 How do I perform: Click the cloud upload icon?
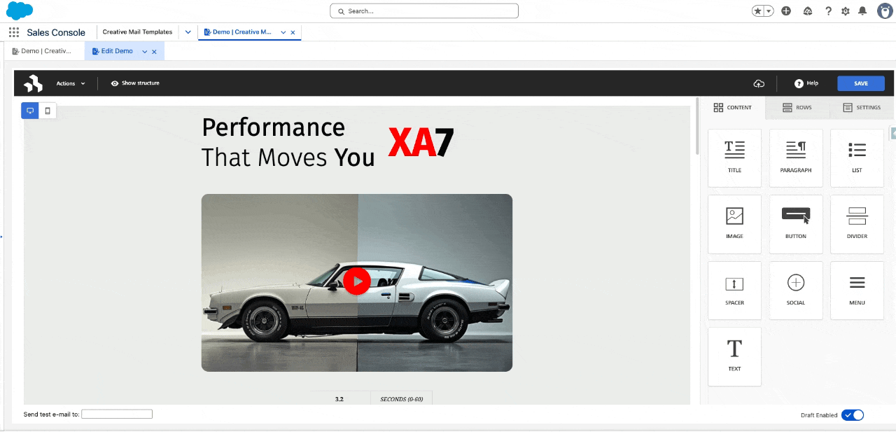click(x=759, y=83)
